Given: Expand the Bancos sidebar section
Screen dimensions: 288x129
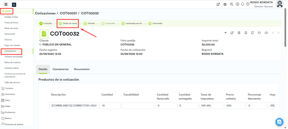Looking at the screenshot, I should 8,118.
